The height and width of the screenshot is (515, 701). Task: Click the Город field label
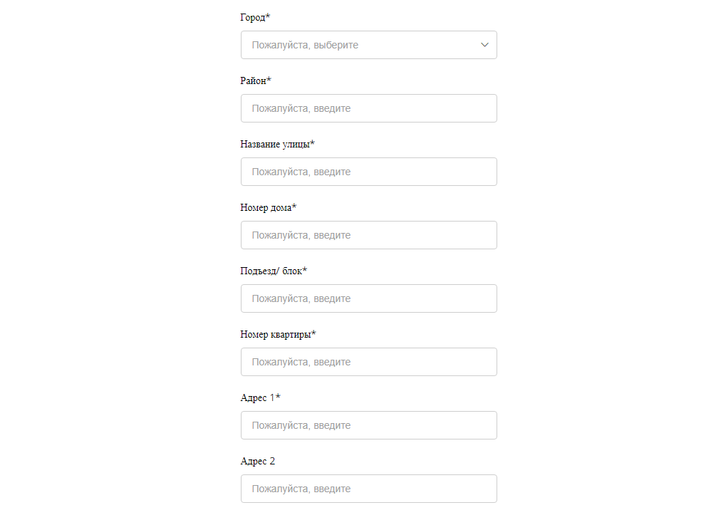(253, 17)
